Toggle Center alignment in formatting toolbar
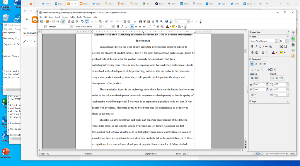This screenshot has height=166, width=300. 136,27
